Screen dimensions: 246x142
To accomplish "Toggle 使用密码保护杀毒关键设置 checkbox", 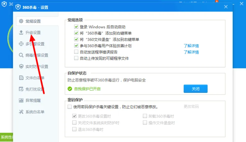I will (x=70, y=107).
